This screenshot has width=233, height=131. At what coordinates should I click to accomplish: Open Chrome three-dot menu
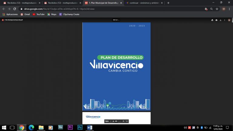(229, 9)
